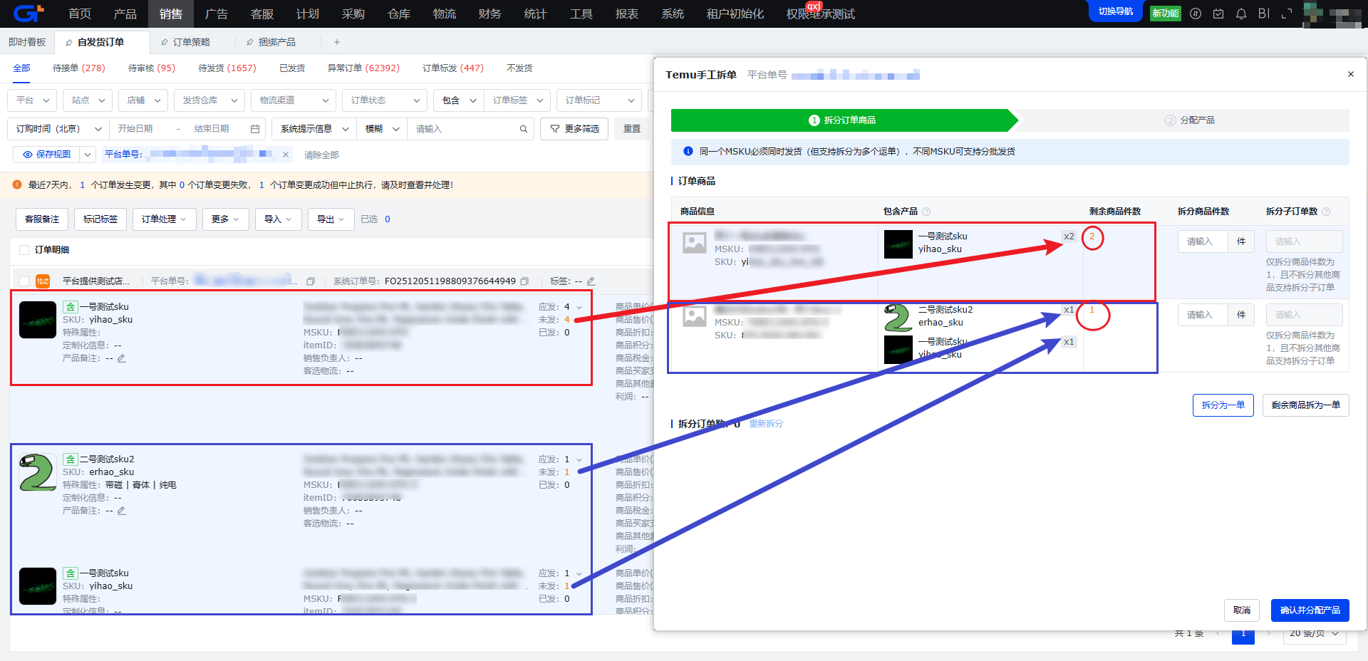Copy the 系统订单号 FO251205119880...
The width and height of the screenshot is (1368, 661).
pos(524,281)
